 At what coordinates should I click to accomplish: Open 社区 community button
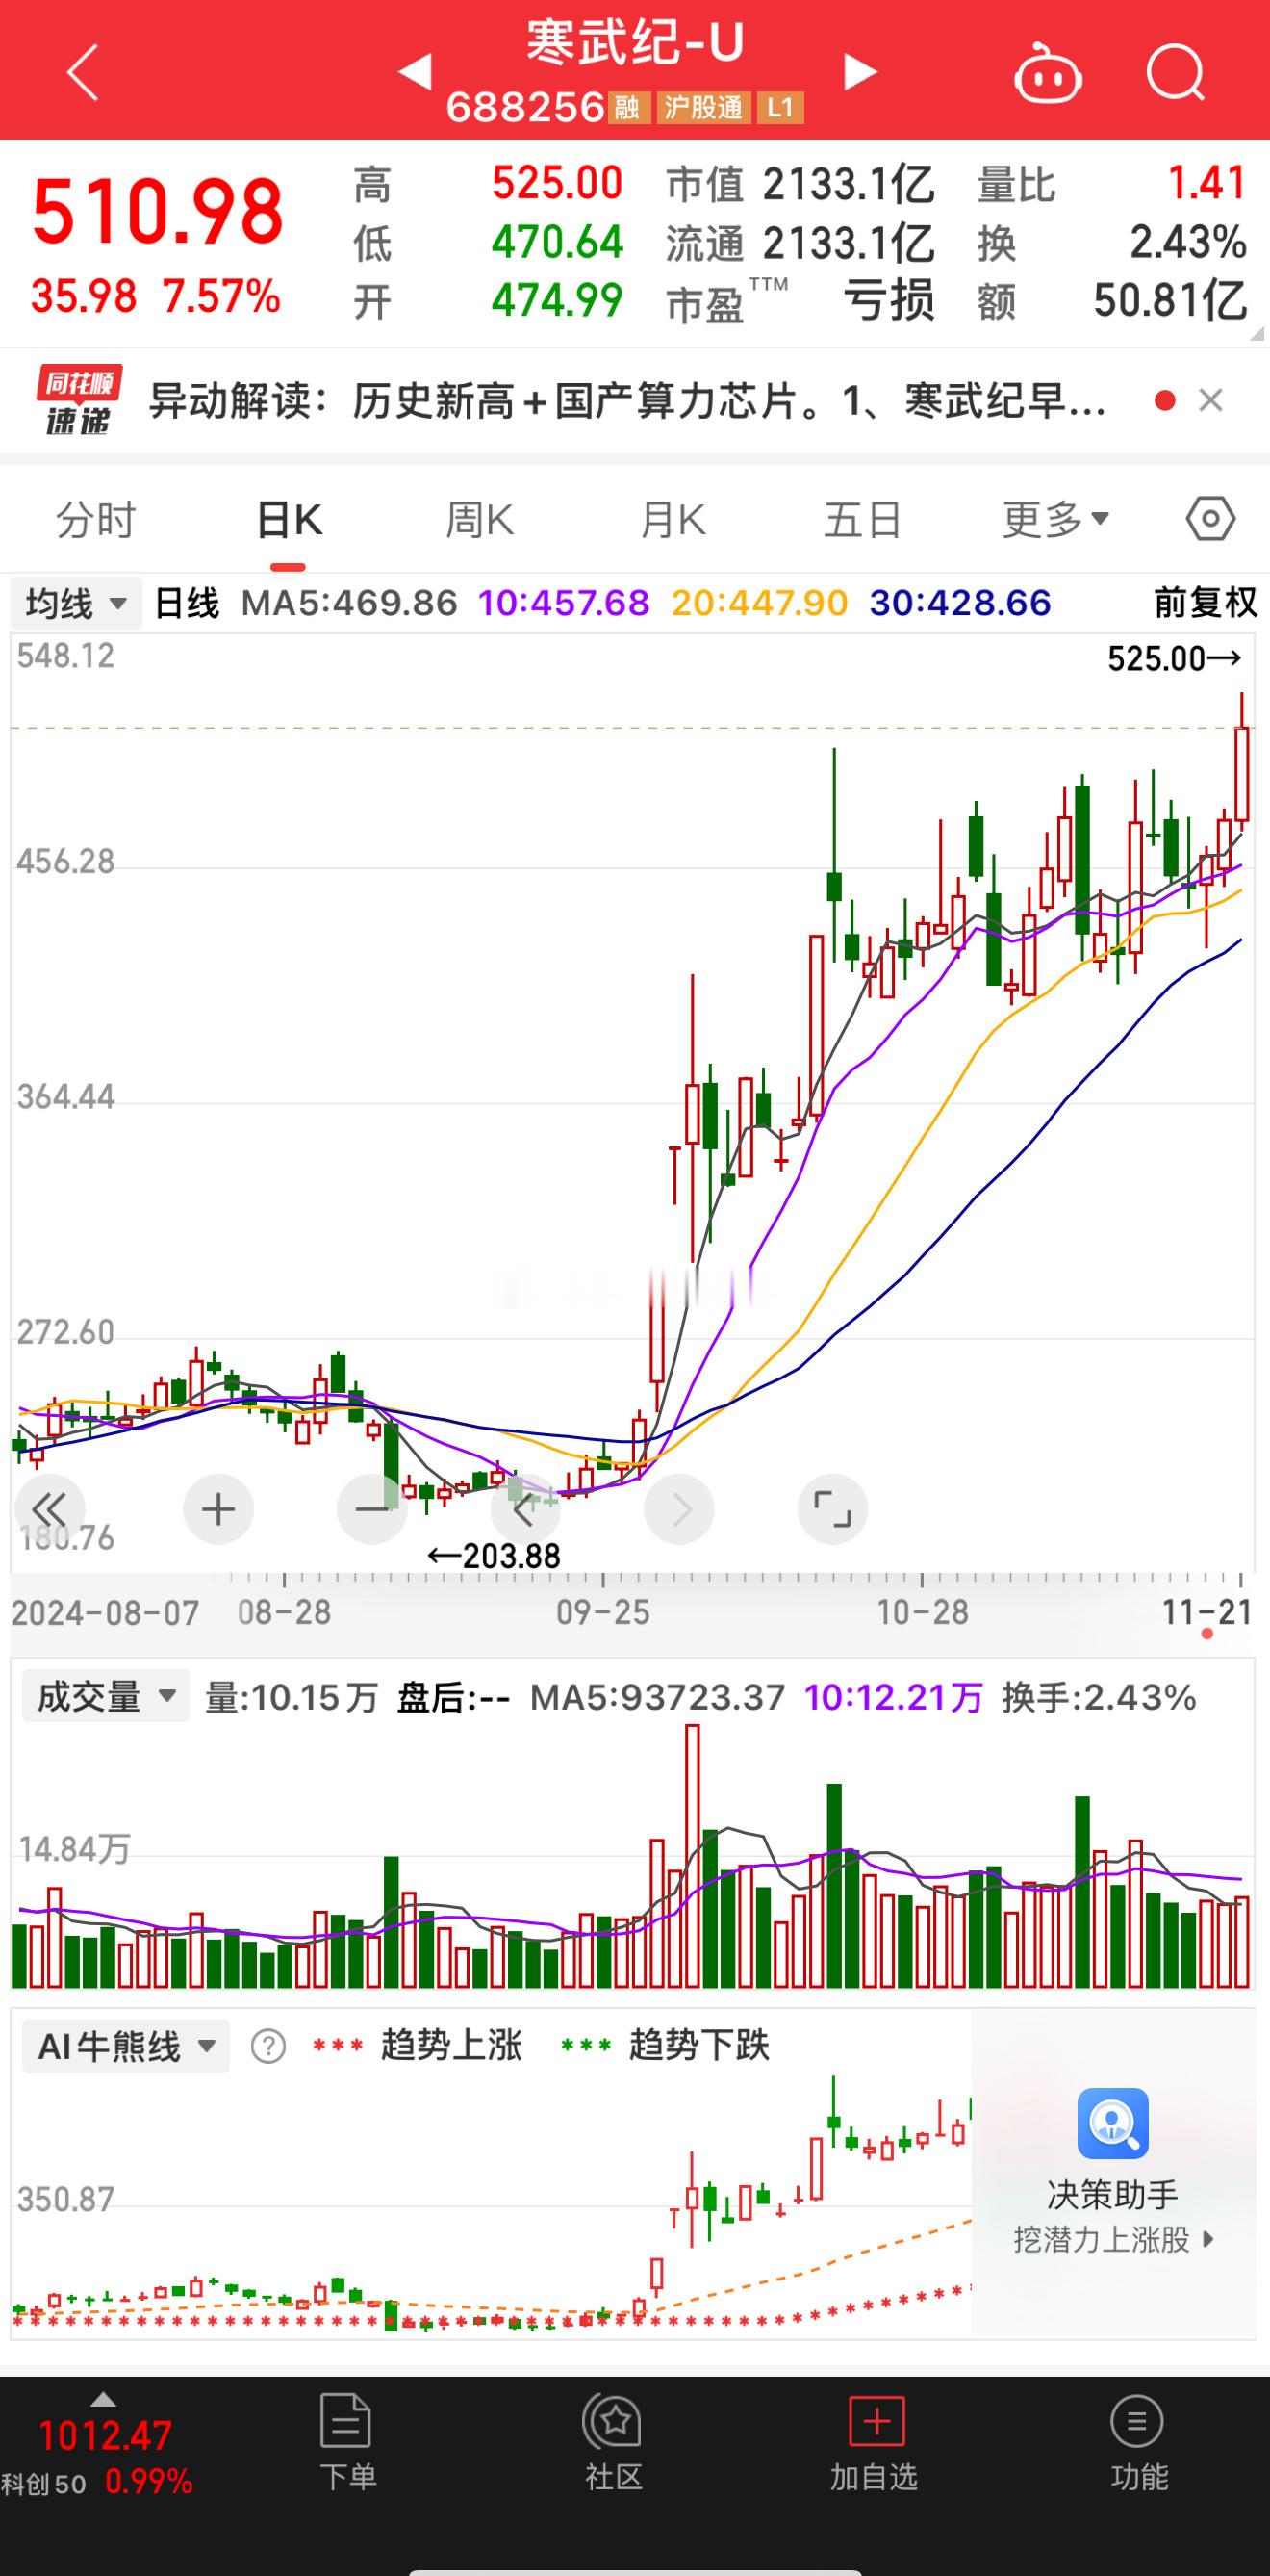tap(613, 2442)
